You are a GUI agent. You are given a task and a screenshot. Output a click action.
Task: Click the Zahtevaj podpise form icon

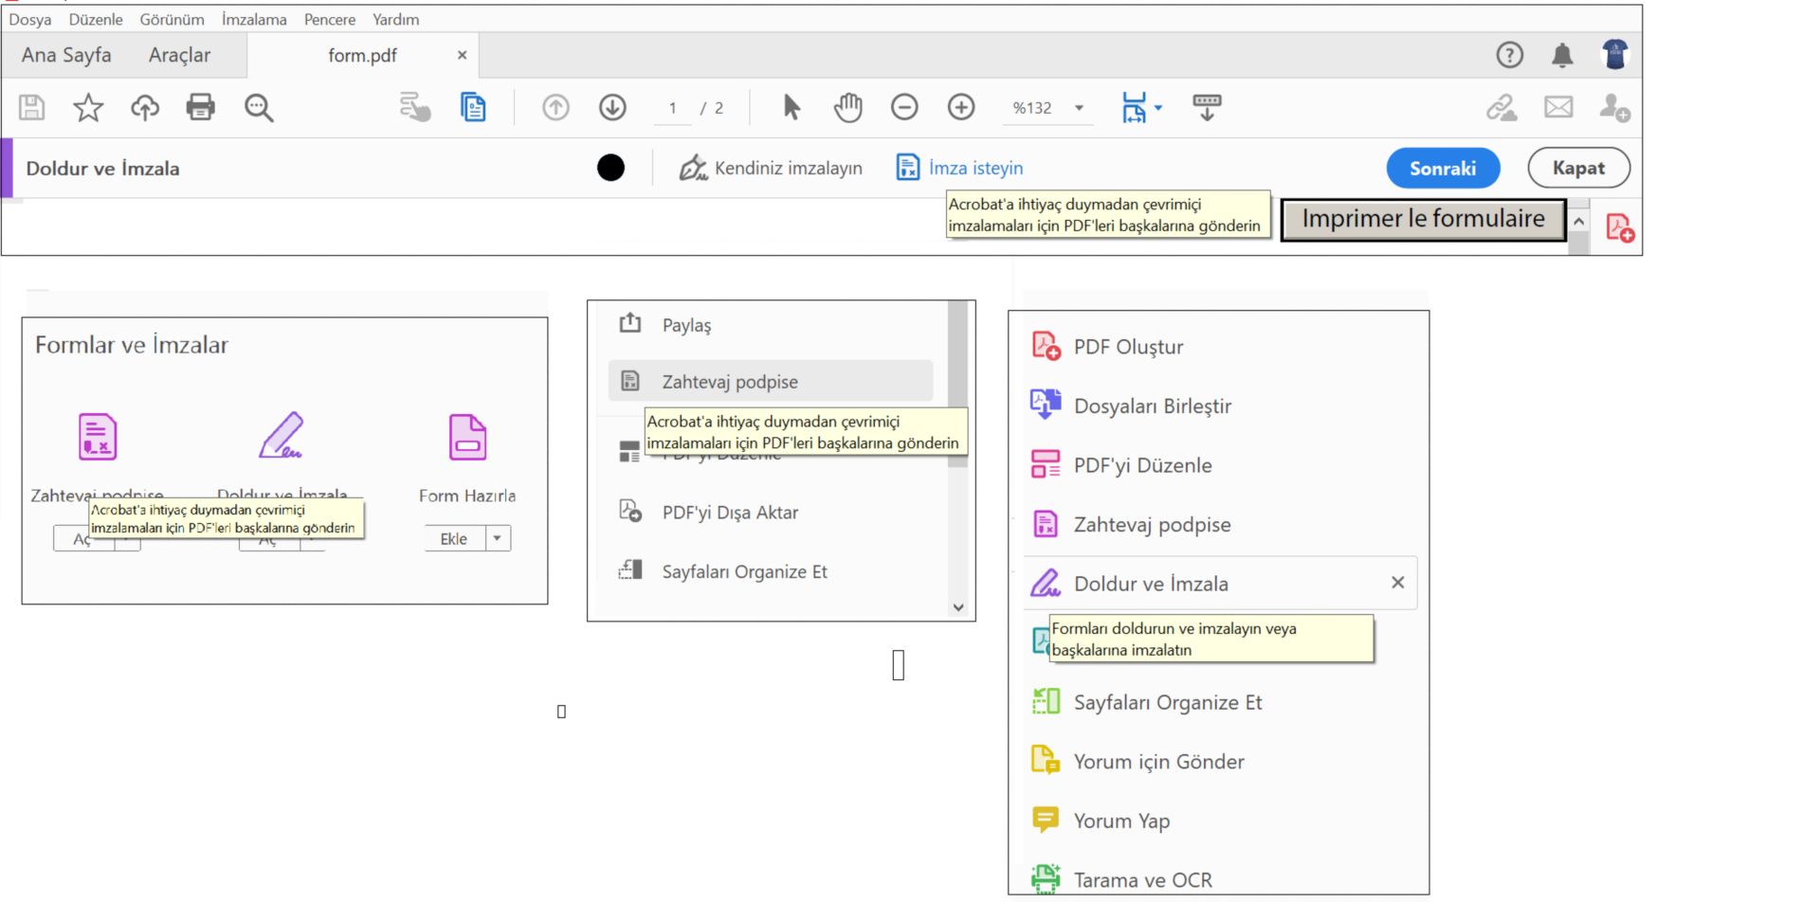tap(97, 437)
